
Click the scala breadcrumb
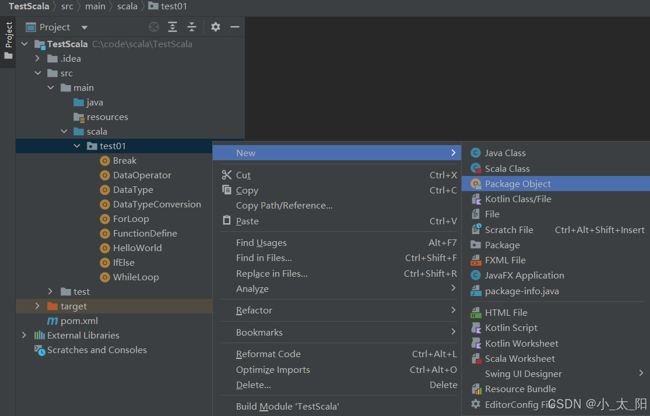[127, 6]
